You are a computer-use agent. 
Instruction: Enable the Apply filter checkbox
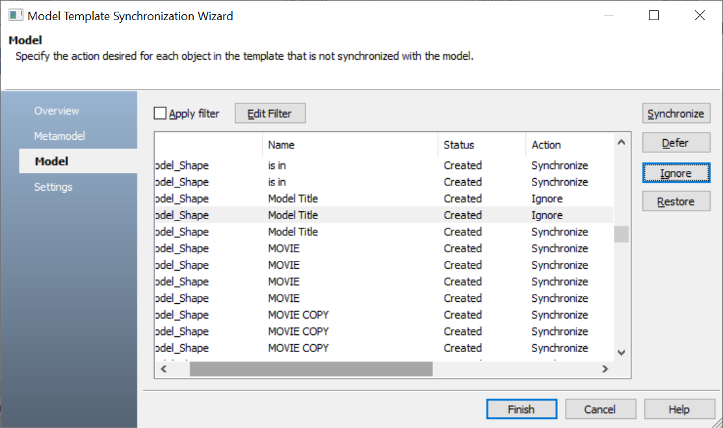(161, 114)
